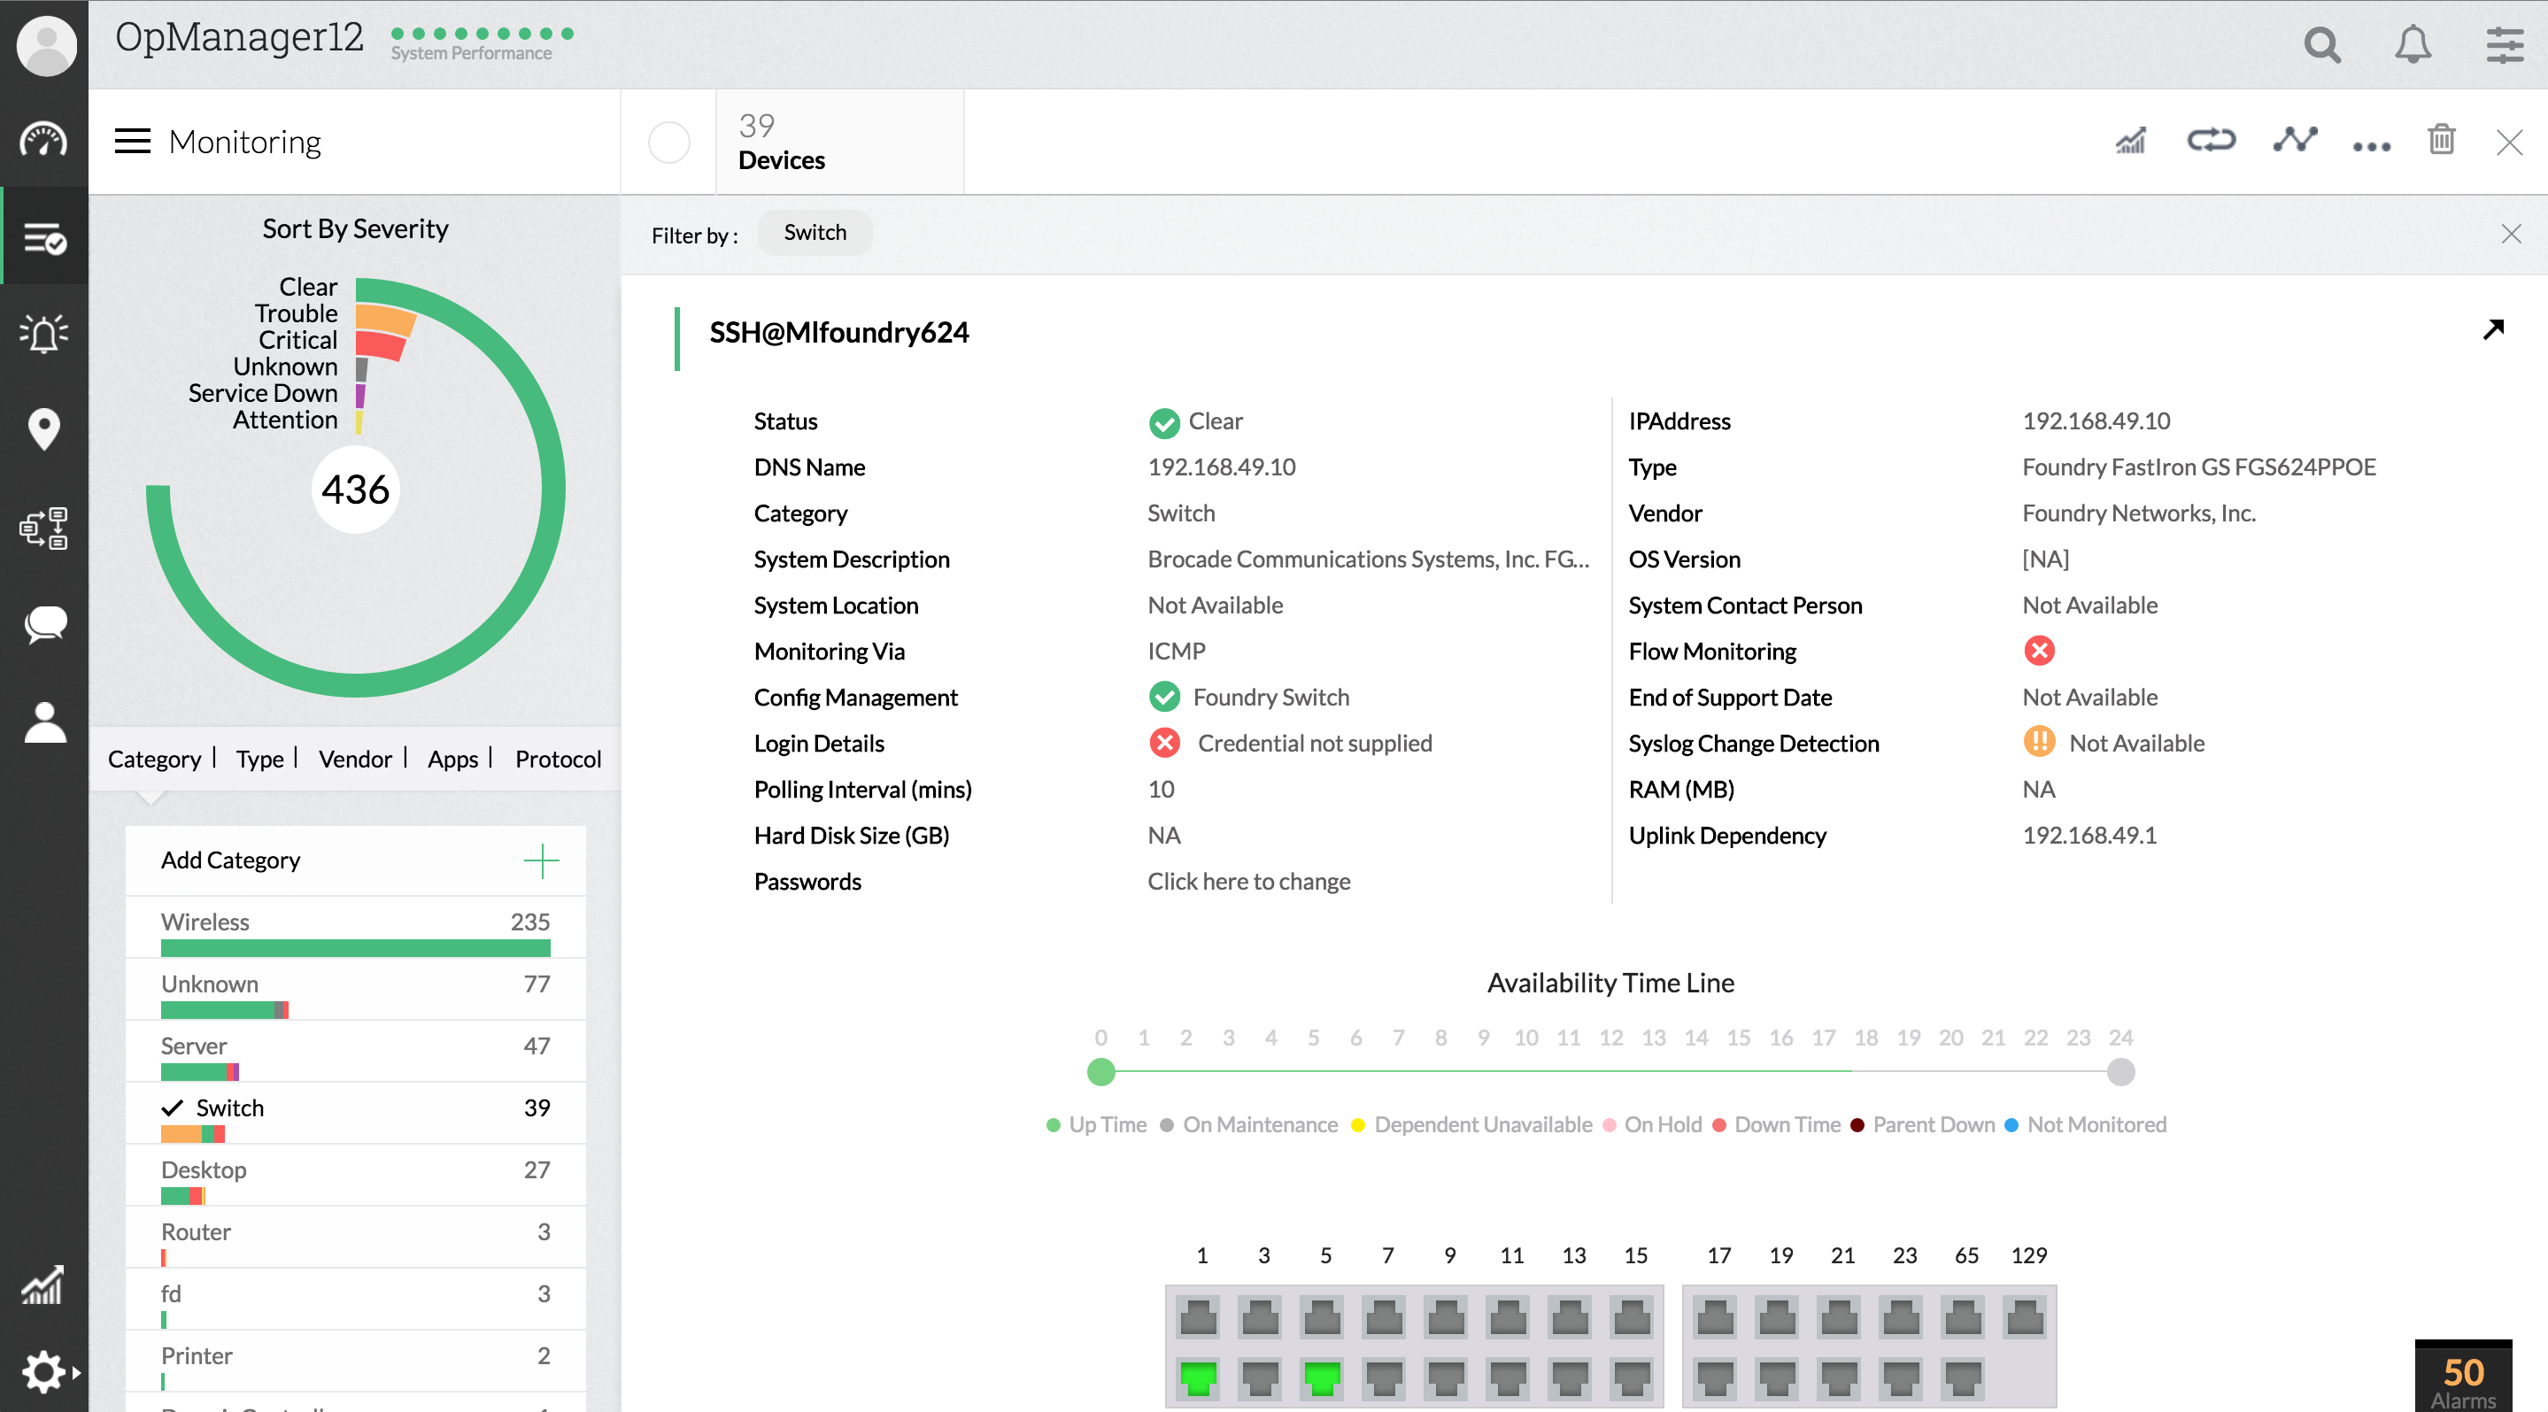Click the availability timeline end marker
This screenshot has width=2548, height=1412.
click(2119, 1072)
